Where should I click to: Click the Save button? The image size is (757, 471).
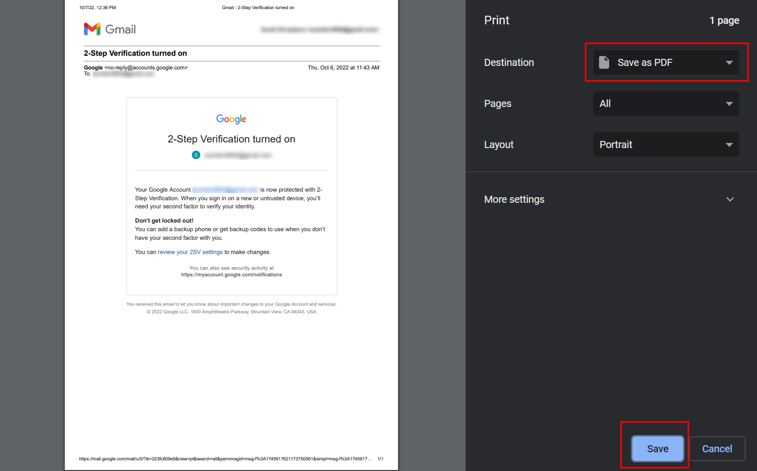pyautogui.click(x=658, y=449)
